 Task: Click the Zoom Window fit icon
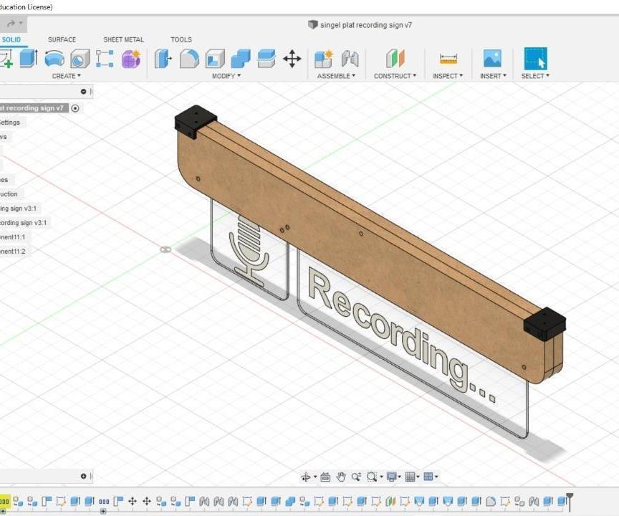[x=372, y=477]
